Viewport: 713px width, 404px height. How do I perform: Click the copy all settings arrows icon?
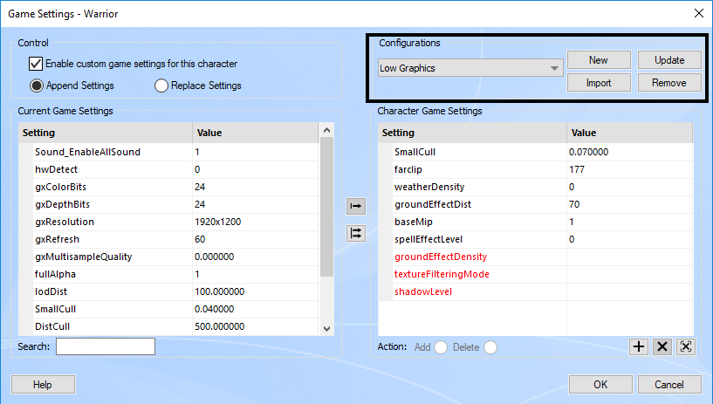356,233
